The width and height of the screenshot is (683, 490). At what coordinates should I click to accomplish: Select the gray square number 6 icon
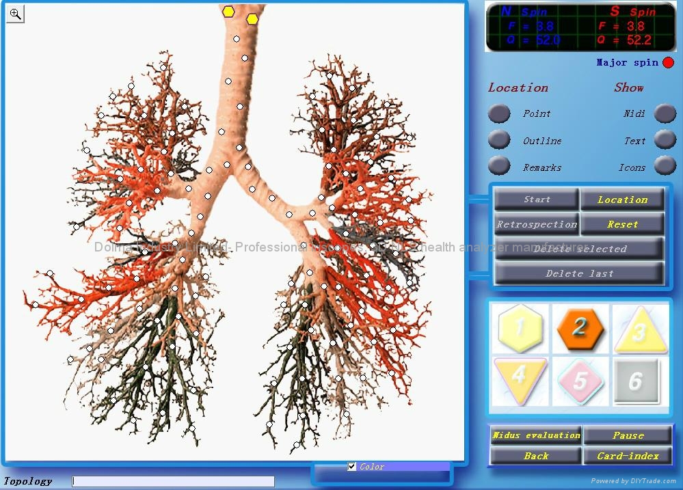pyautogui.click(x=637, y=380)
